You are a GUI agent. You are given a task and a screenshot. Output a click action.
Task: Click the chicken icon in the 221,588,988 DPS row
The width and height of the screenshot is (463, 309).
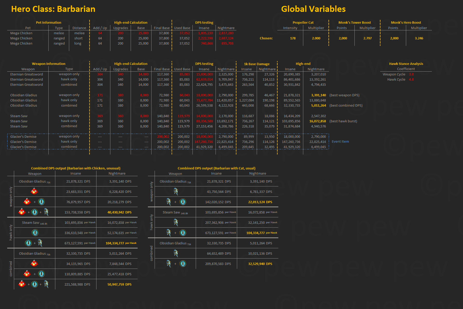[22, 284]
